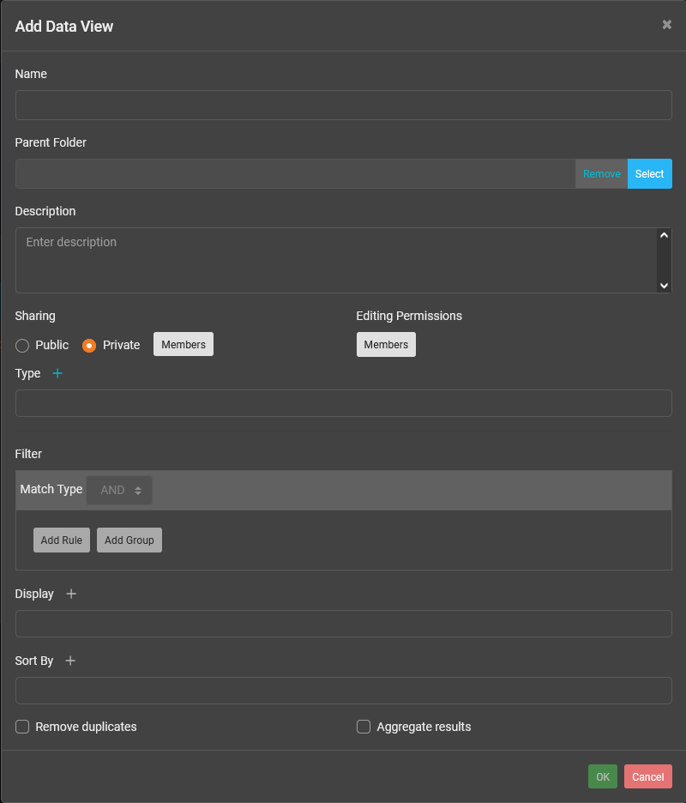Image resolution: width=686 pixels, height=803 pixels.
Task: Open Members under Editing Permissions
Action: point(386,344)
